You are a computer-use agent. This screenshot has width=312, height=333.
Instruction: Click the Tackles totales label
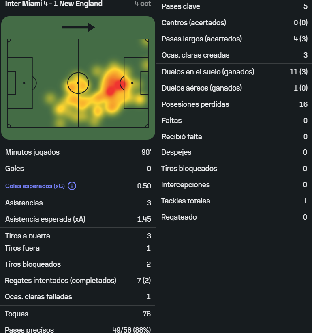(186, 201)
